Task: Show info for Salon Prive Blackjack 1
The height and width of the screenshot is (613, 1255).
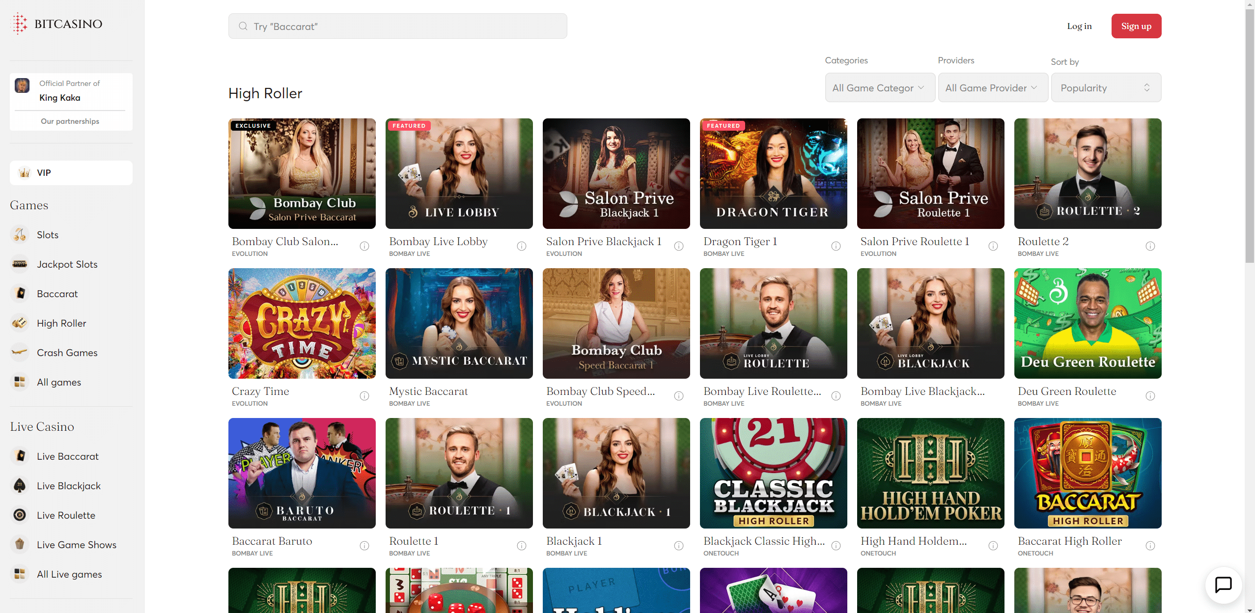Action: [679, 246]
